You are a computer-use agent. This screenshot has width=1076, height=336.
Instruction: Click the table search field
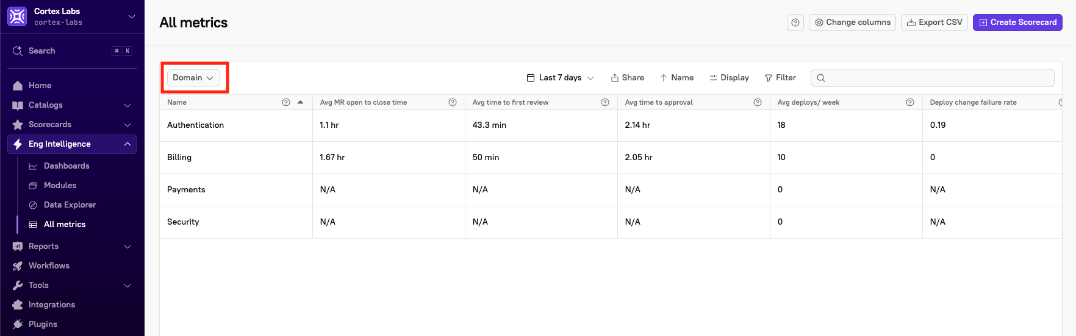tap(932, 78)
